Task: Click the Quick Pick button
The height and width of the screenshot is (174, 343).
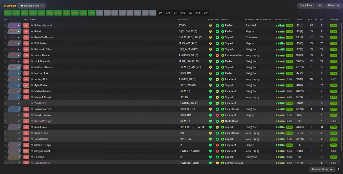Action: coord(306,6)
